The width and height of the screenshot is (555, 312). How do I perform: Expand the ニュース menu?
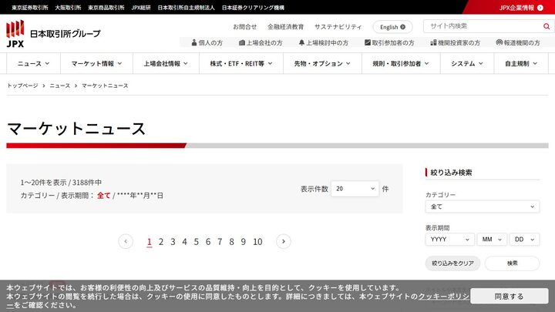[34, 64]
